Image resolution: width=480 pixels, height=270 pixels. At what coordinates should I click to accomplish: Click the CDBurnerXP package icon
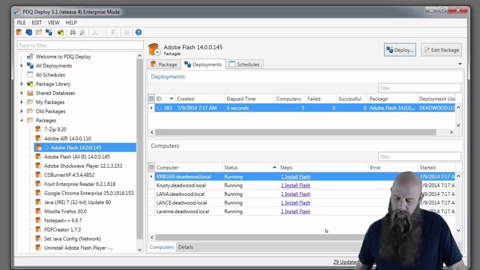[38, 175]
